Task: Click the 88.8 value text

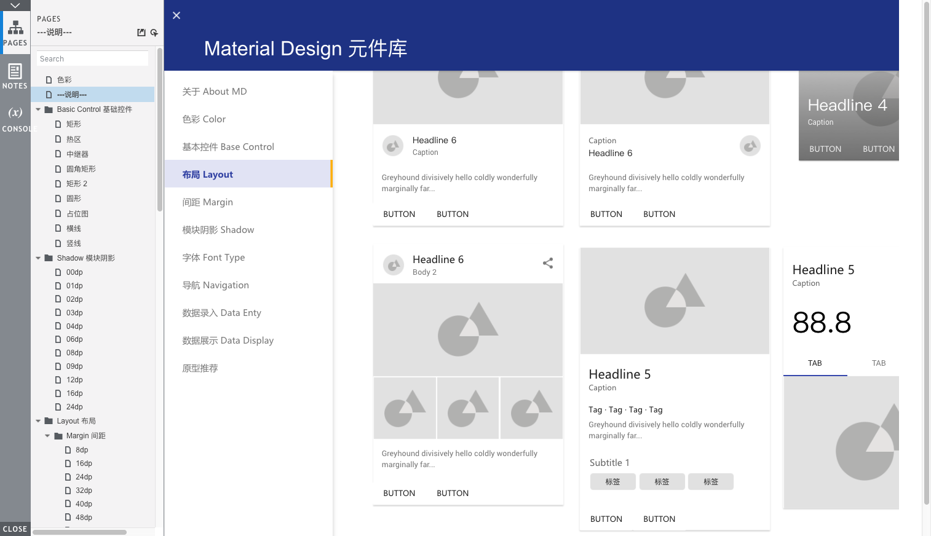Action: [822, 323]
